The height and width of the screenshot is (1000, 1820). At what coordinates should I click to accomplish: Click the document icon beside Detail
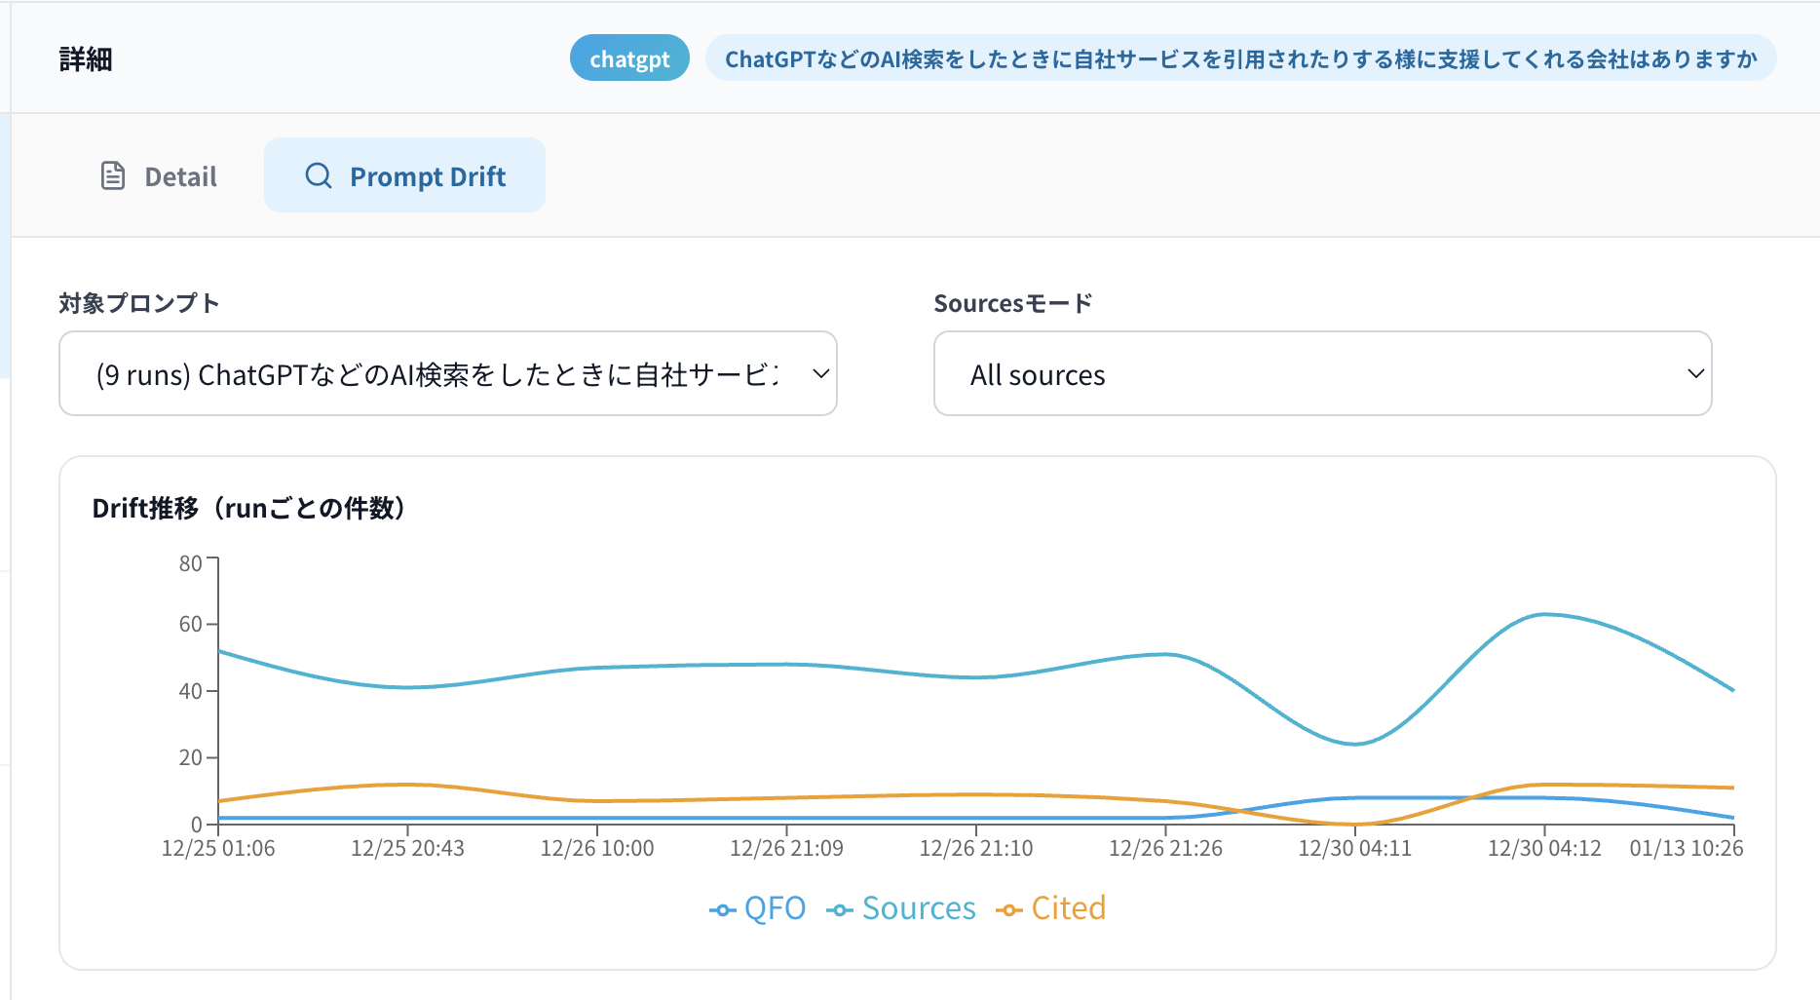(112, 175)
